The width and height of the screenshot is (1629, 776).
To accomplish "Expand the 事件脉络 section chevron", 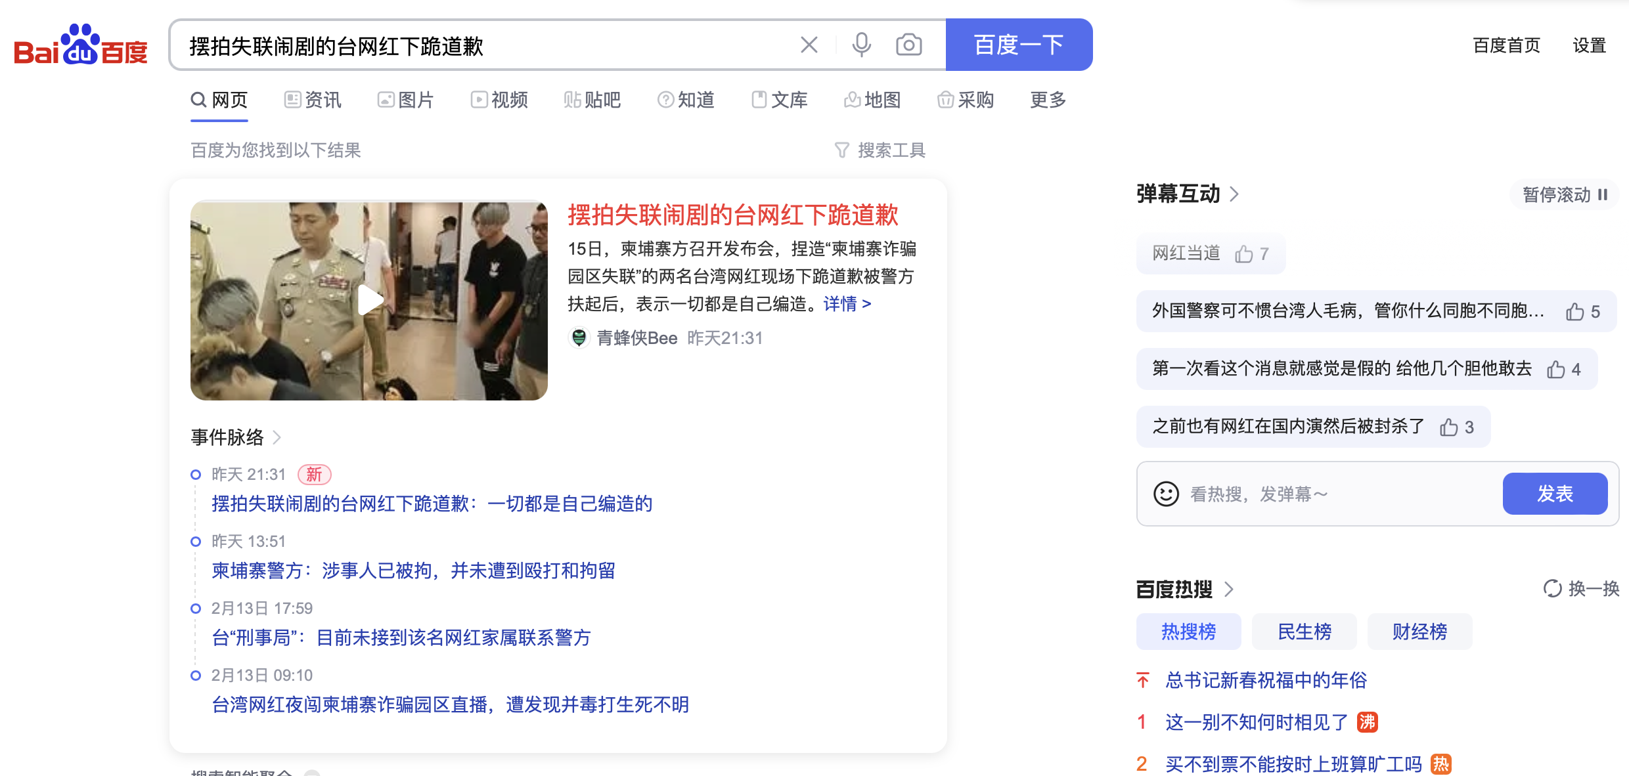I will tap(277, 437).
